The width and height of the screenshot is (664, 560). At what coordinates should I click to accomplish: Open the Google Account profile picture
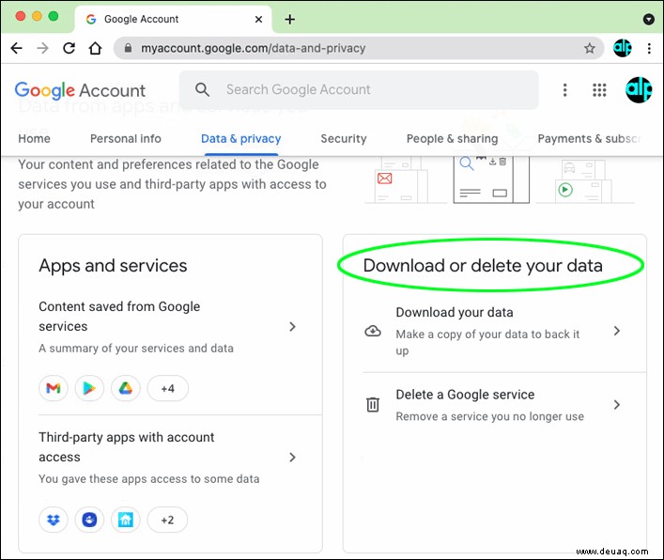[639, 90]
